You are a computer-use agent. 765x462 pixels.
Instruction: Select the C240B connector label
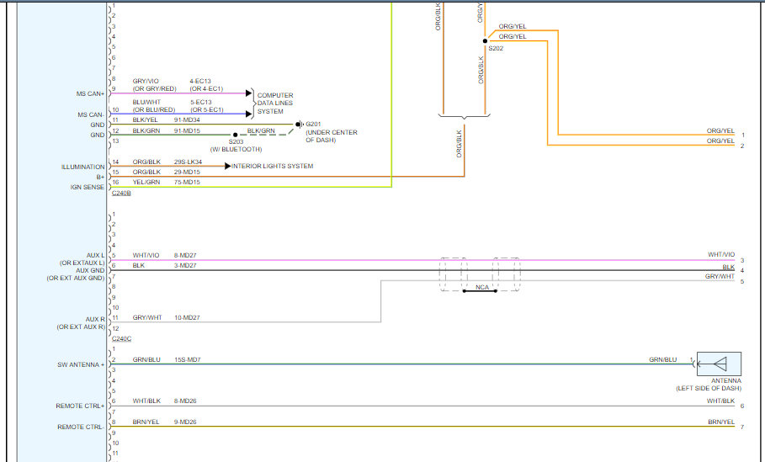(121, 194)
